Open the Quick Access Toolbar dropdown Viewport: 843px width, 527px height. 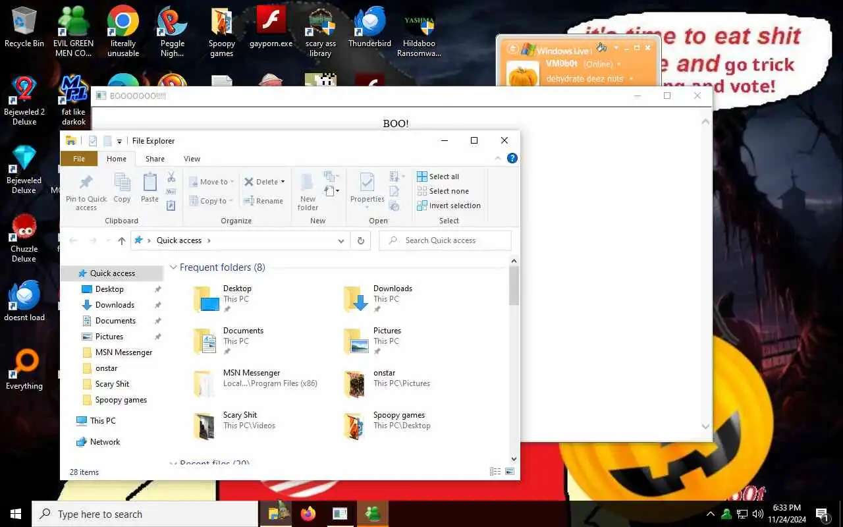(x=119, y=141)
